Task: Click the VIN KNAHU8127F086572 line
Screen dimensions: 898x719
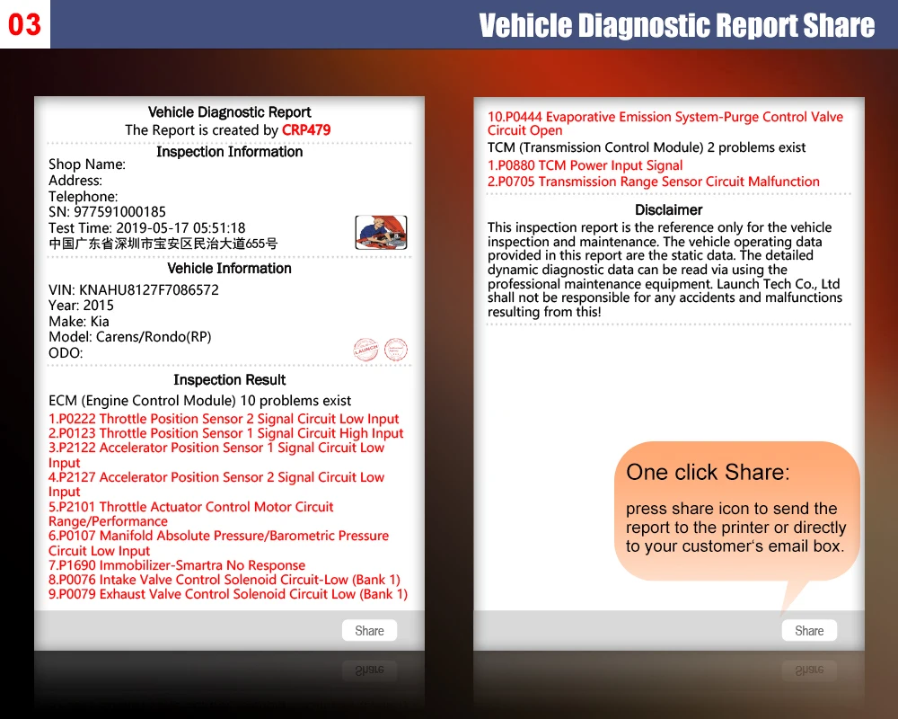Action: pyautogui.click(x=134, y=290)
